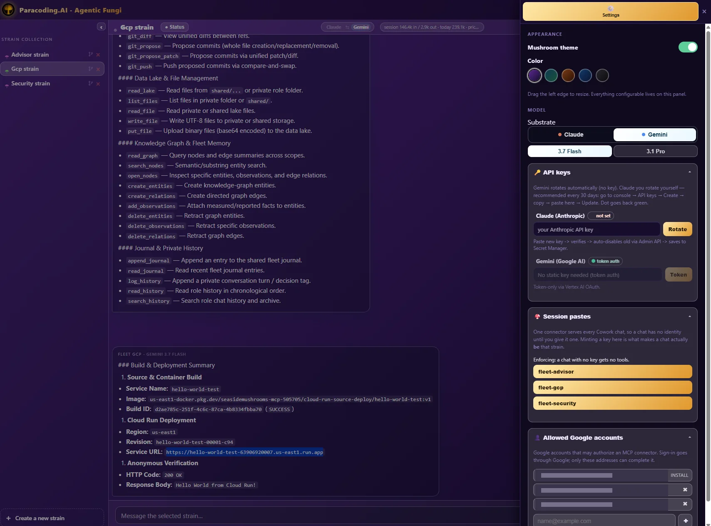This screenshot has width=711, height=526.
Task: Pick the teal green color swatch
Action: click(x=551, y=75)
